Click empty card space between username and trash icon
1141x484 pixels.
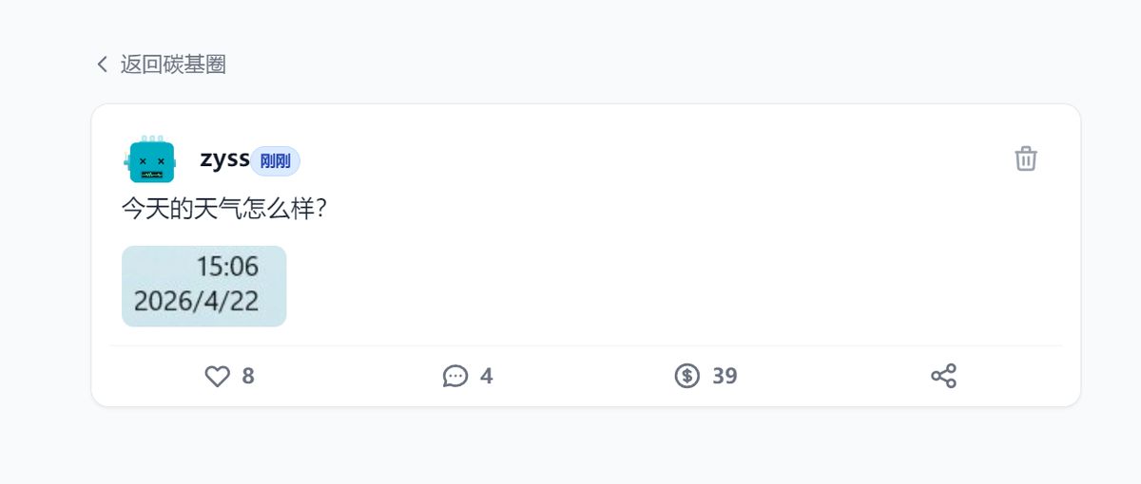(647, 158)
